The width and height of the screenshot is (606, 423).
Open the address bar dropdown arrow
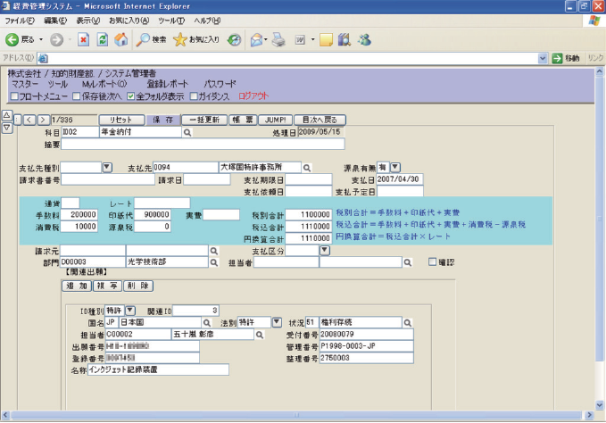(x=543, y=58)
